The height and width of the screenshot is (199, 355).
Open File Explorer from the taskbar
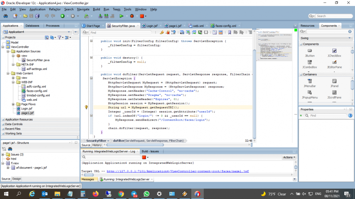coord(57,194)
